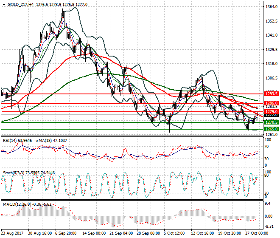Click the 1329.5 price scale value
The image size is (280, 238).
272,50
